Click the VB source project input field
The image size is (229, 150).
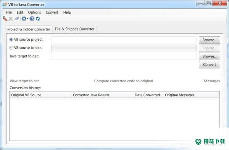pyautogui.click(x=124, y=40)
